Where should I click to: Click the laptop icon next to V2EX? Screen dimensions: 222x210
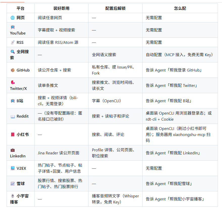point(13,168)
